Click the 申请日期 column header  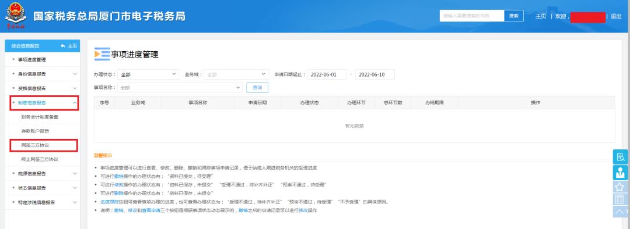[x=258, y=102]
